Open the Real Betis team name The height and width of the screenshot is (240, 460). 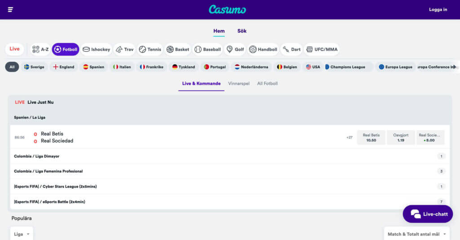coord(52,133)
